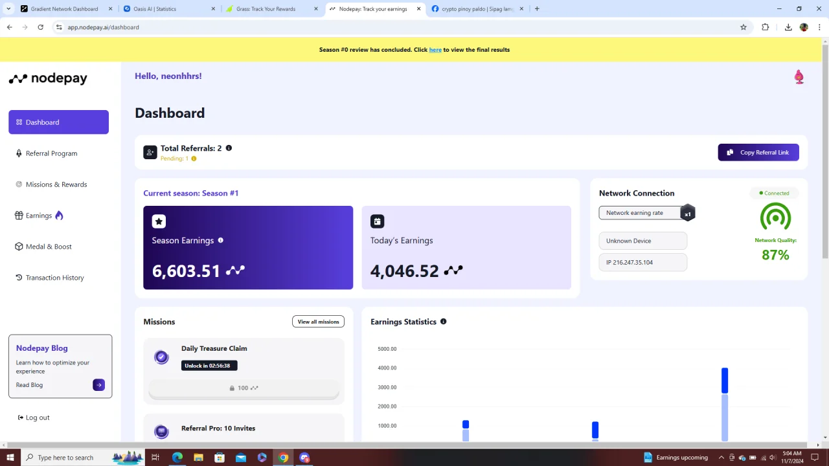
Task: Open browser extensions puzzle icon
Action: click(x=765, y=27)
